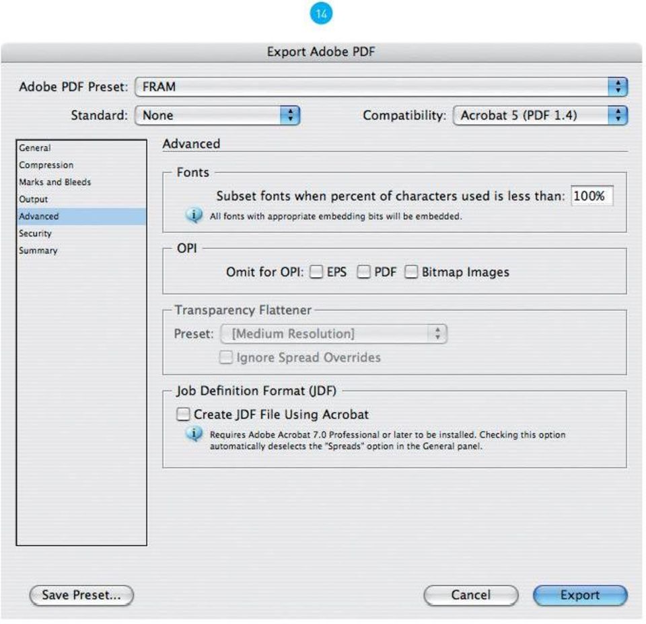
Task: Enable Omit for OPI PDF checkbox
Action: tap(364, 272)
